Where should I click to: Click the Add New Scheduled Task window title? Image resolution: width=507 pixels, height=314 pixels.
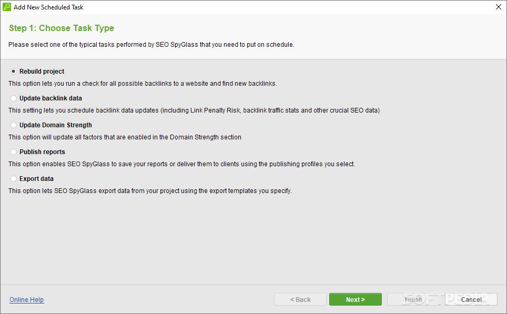click(x=48, y=7)
